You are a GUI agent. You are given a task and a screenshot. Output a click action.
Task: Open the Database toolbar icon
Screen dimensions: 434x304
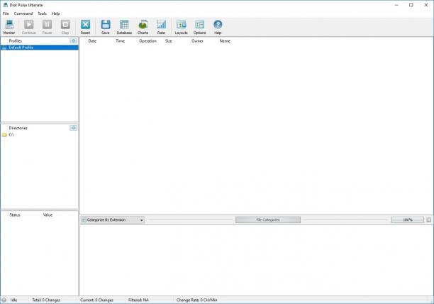pos(124,25)
